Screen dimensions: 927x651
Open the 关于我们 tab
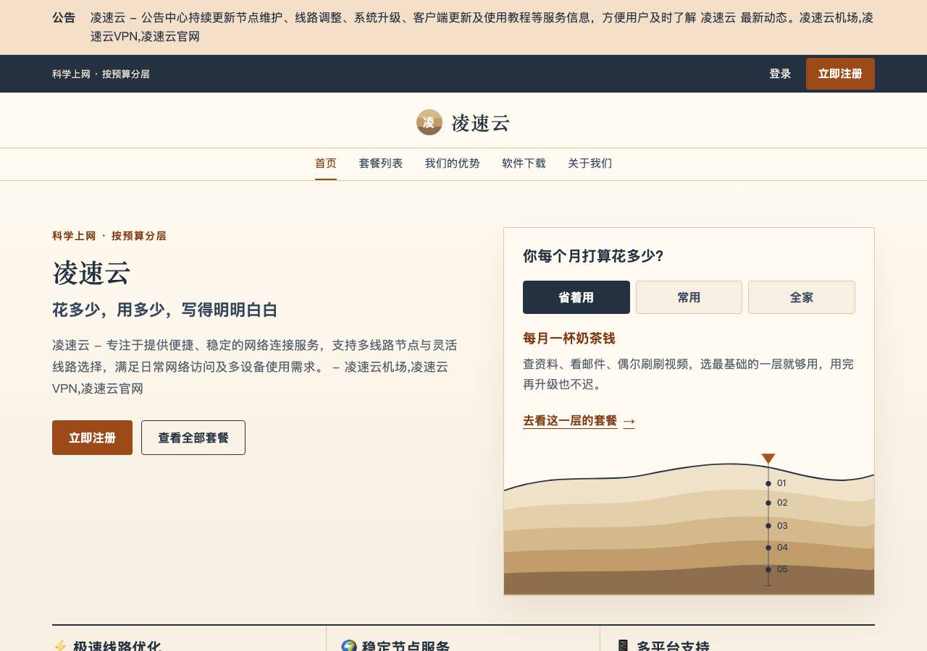click(x=590, y=163)
